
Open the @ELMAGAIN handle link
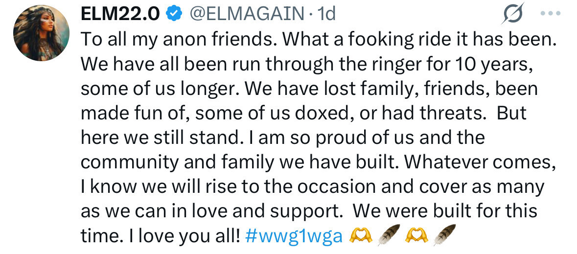pyautogui.click(x=246, y=14)
